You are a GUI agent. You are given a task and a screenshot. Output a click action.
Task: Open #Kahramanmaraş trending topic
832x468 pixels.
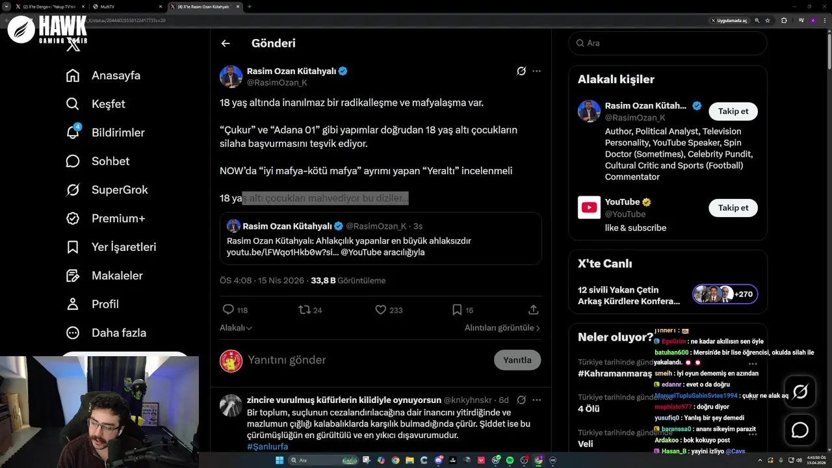(x=615, y=373)
